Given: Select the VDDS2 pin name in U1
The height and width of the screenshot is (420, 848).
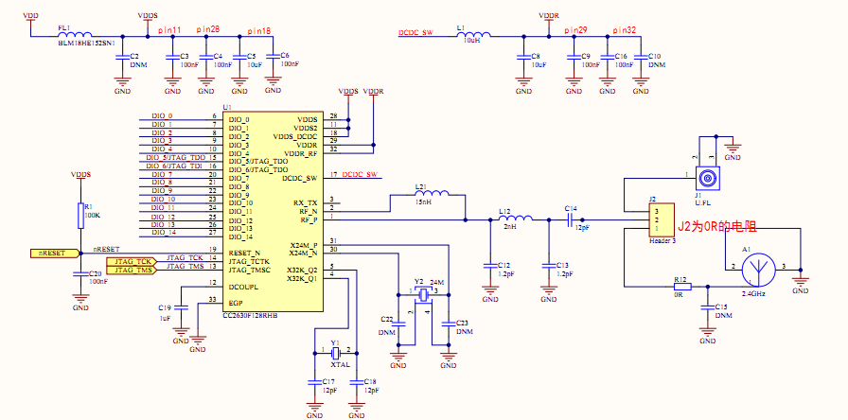Looking at the screenshot, I should [x=306, y=128].
